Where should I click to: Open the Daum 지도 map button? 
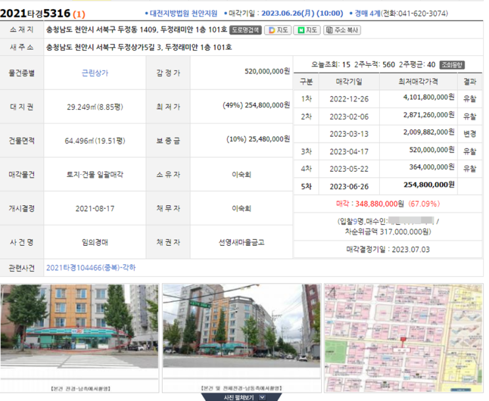coord(278,30)
